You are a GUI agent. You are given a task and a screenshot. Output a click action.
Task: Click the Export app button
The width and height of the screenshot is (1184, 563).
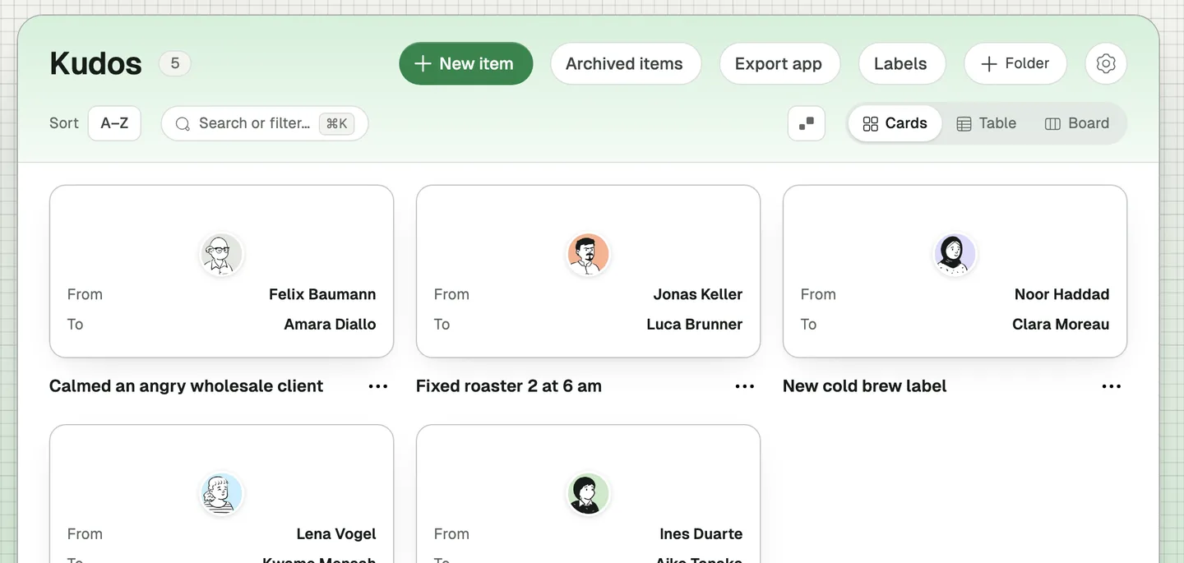tap(779, 63)
